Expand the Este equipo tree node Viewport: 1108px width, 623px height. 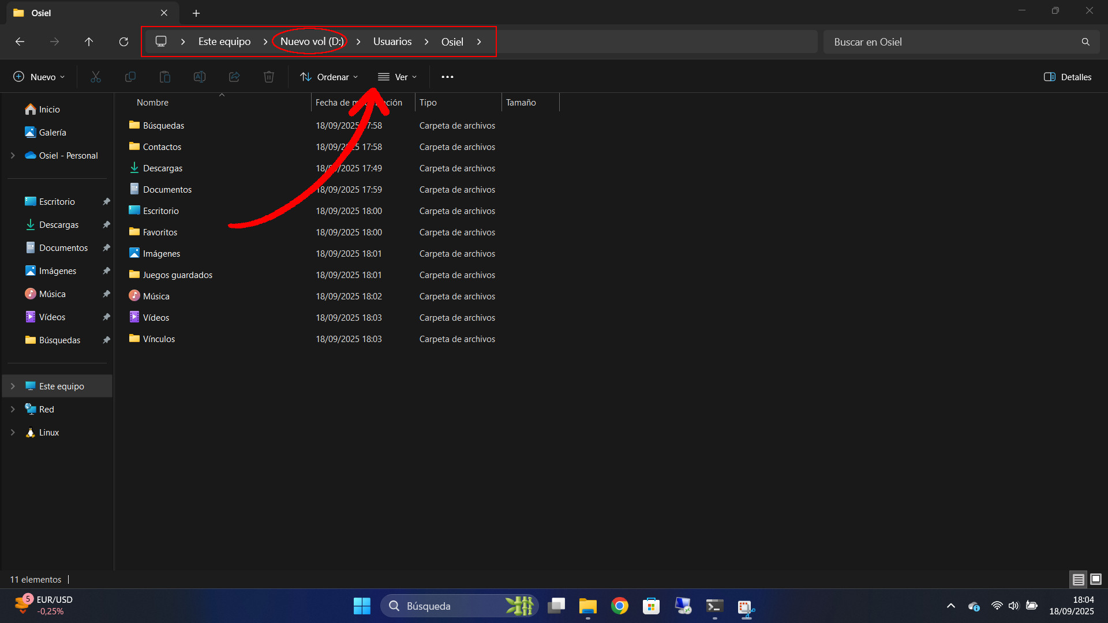[x=13, y=386]
